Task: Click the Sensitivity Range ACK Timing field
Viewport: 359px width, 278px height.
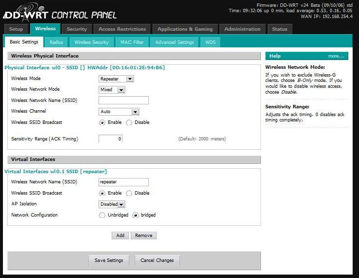Action: 110,139
